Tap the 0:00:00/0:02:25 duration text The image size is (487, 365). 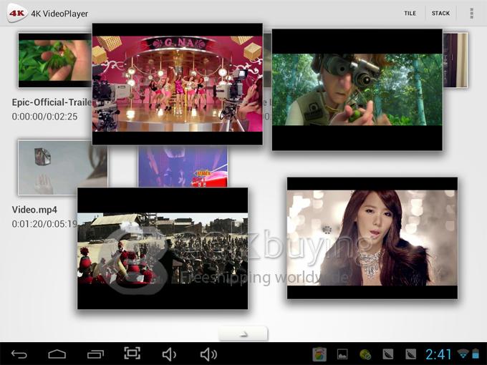point(44,117)
